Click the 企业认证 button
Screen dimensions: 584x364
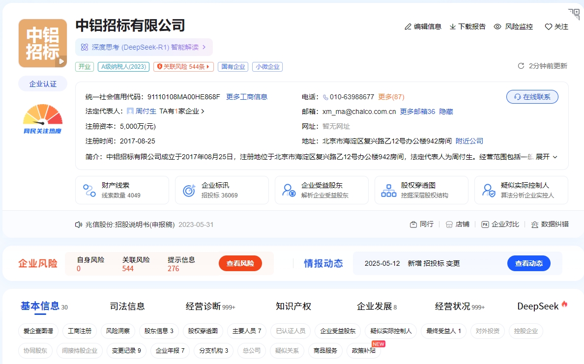pos(43,84)
